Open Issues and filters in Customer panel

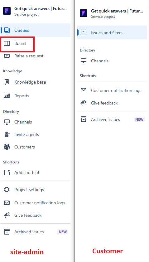click(x=112, y=32)
